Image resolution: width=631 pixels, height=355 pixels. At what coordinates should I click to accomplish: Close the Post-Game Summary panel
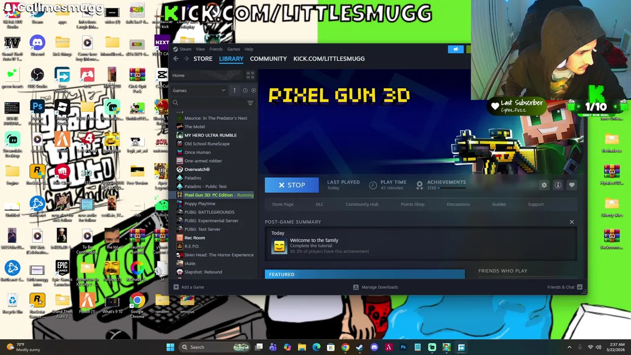(572, 222)
